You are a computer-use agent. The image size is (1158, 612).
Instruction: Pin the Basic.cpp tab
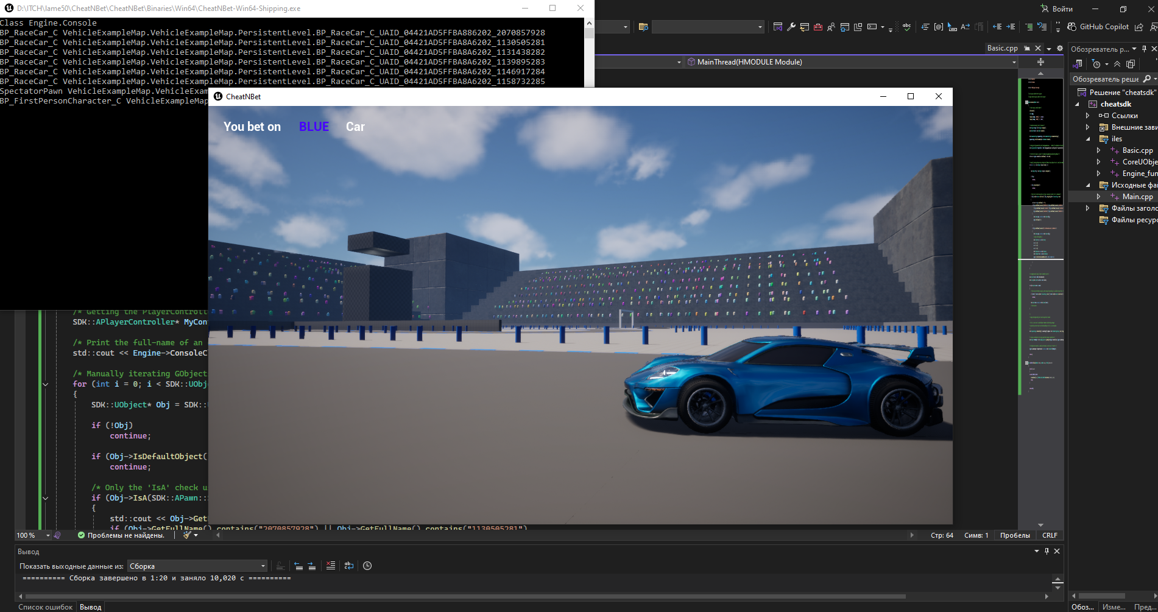tap(1027, 48)
